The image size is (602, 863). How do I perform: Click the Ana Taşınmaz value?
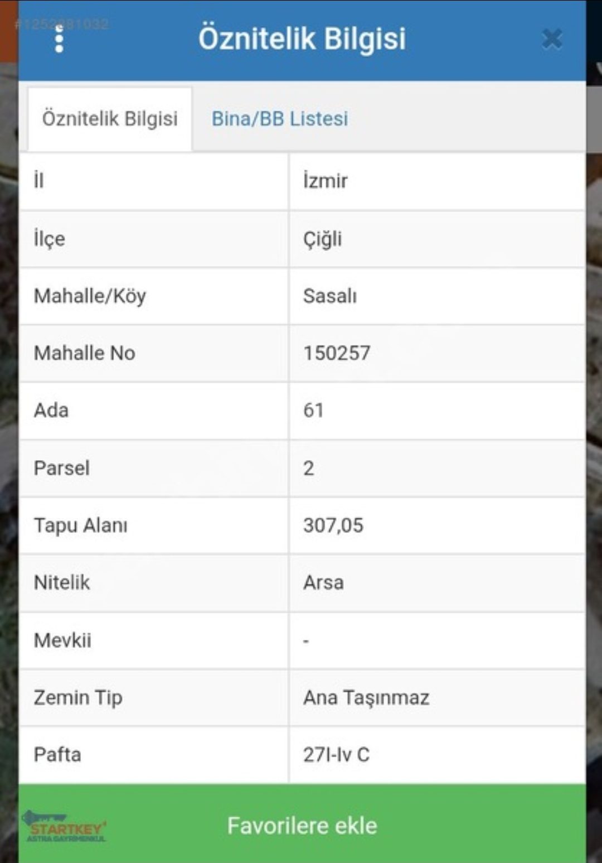coord(366,698)
